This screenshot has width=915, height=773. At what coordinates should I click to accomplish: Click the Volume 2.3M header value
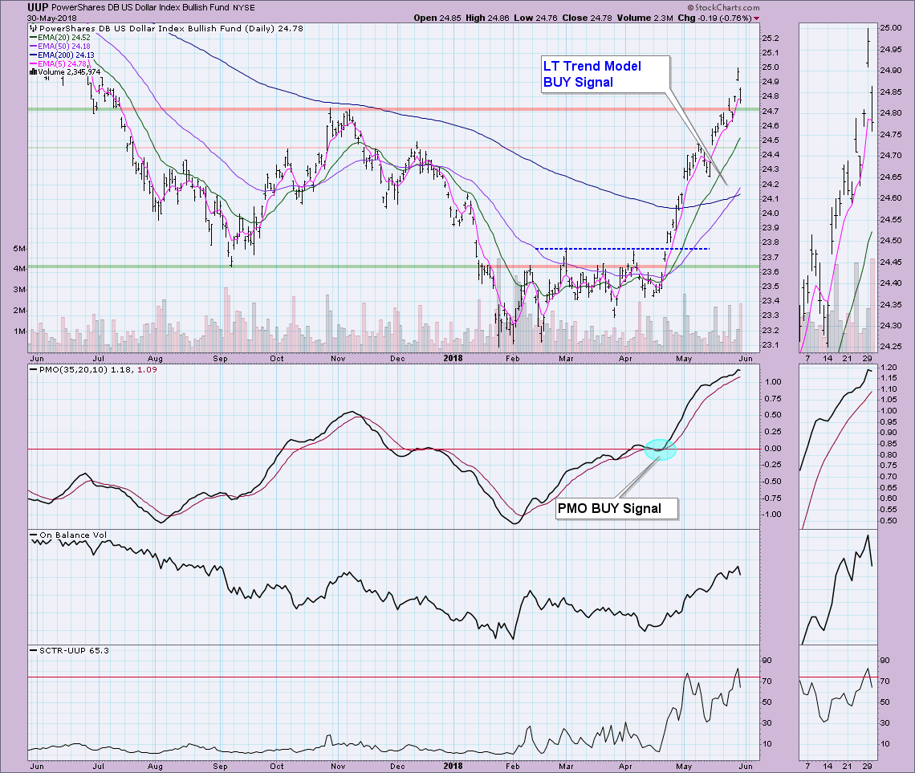tap(645, 18)
